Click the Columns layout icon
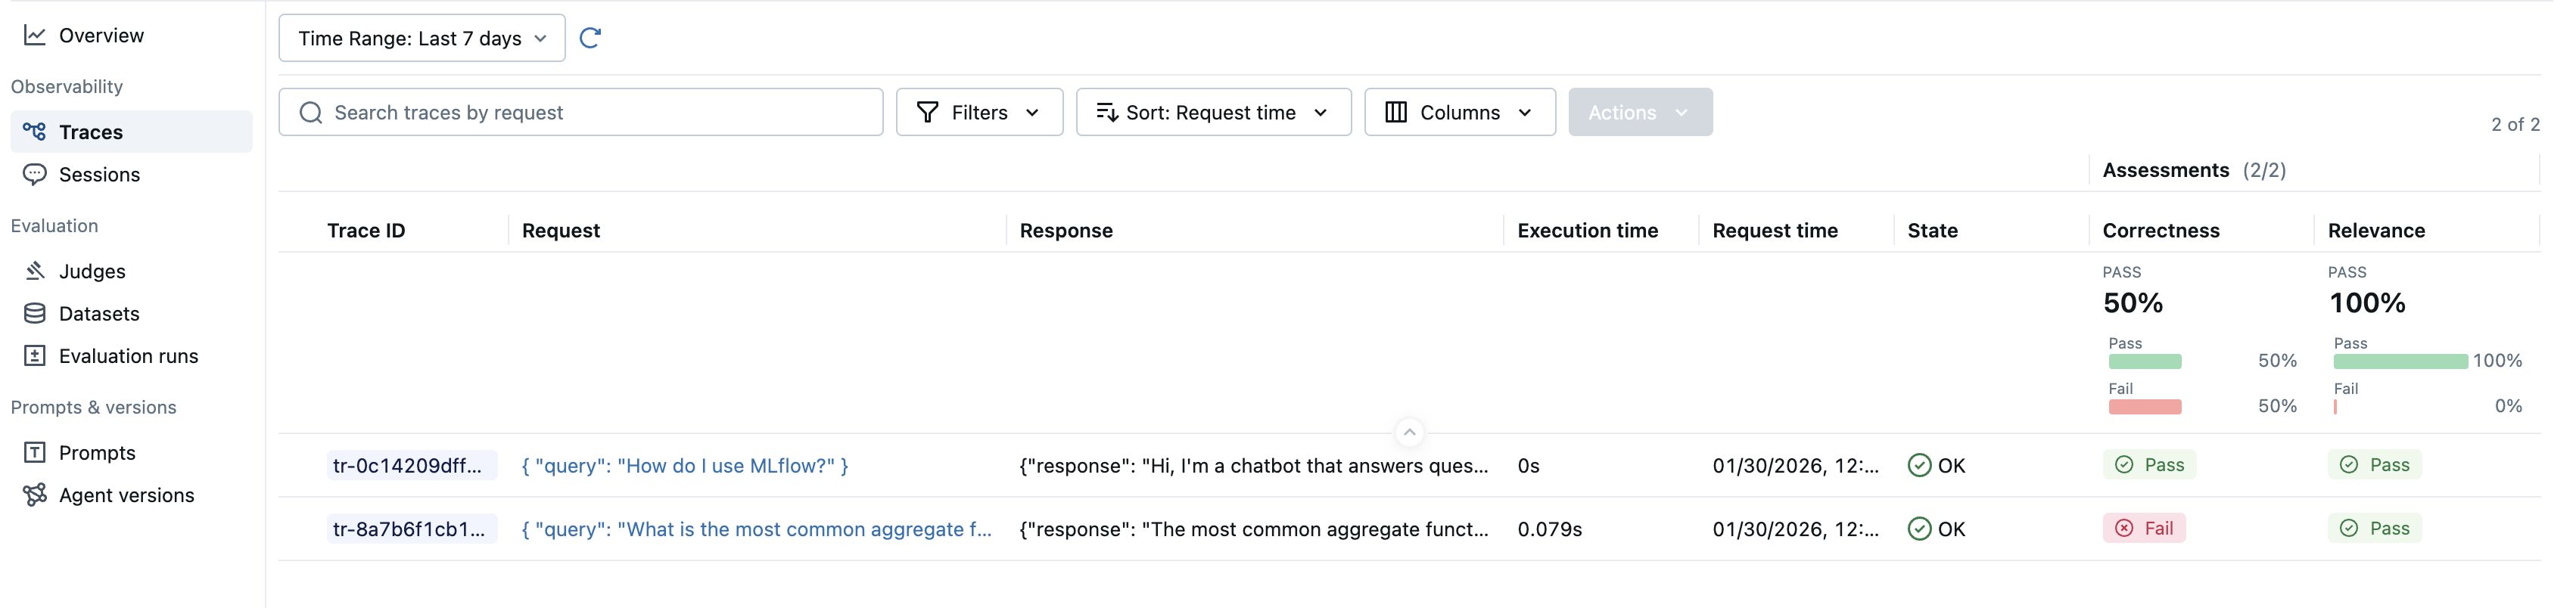Screen dimensions: 2576x608 pos(1395,112)
